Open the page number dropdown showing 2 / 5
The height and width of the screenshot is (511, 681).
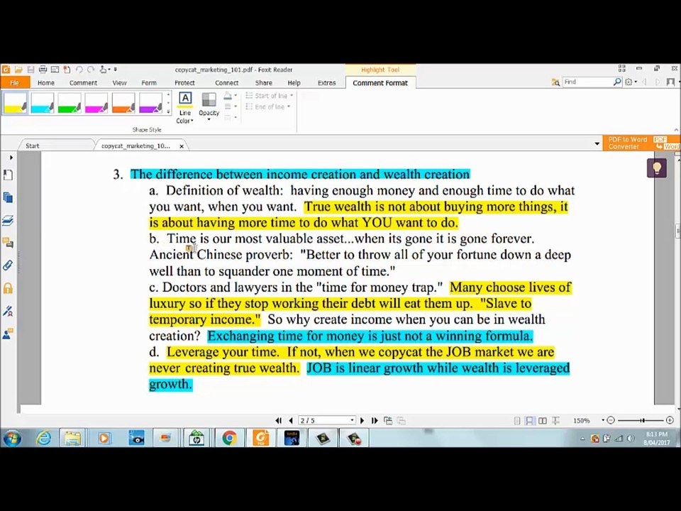coord(352,420)
